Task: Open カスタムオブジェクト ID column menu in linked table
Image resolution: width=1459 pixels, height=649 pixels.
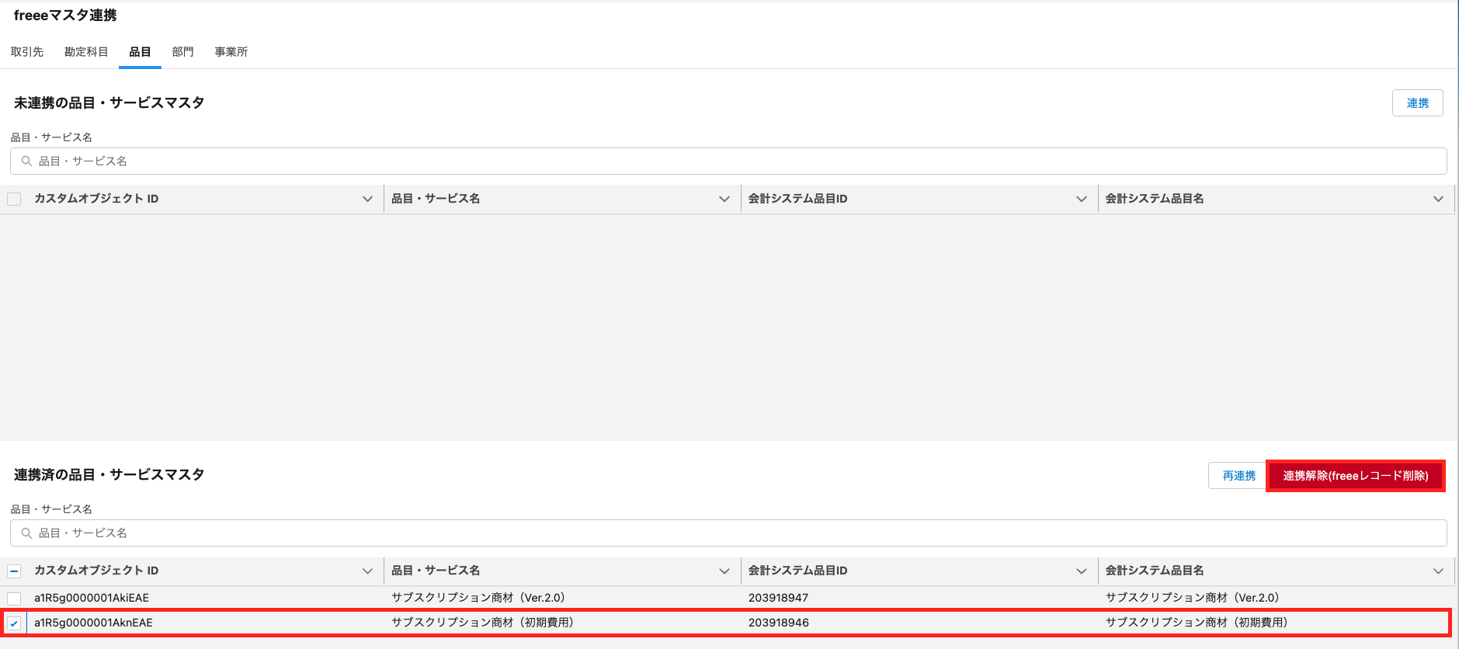Action: point(367,571)
